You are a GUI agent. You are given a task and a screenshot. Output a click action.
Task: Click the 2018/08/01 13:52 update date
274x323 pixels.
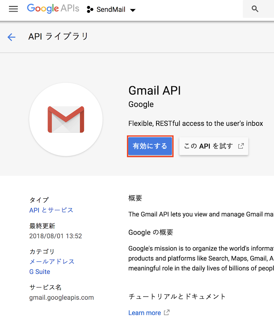point(55,236)
